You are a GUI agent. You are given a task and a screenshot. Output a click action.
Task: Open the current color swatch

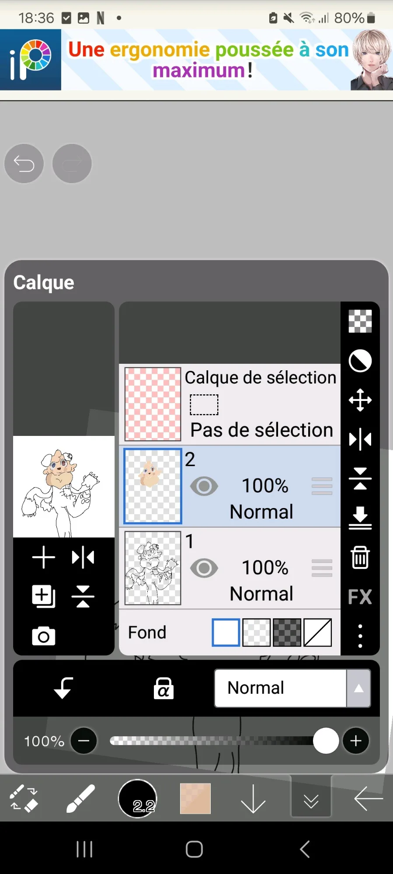195,798
